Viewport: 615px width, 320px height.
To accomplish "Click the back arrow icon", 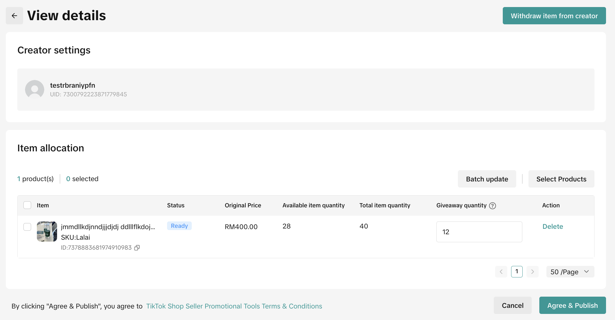I will (14, 16).
